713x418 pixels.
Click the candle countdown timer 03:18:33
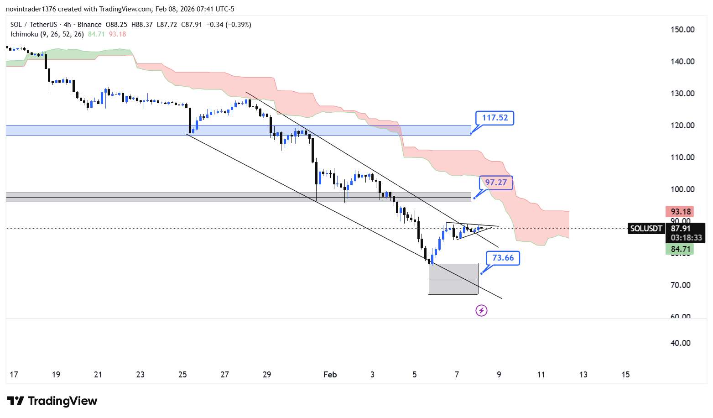[x=686, y=238]
